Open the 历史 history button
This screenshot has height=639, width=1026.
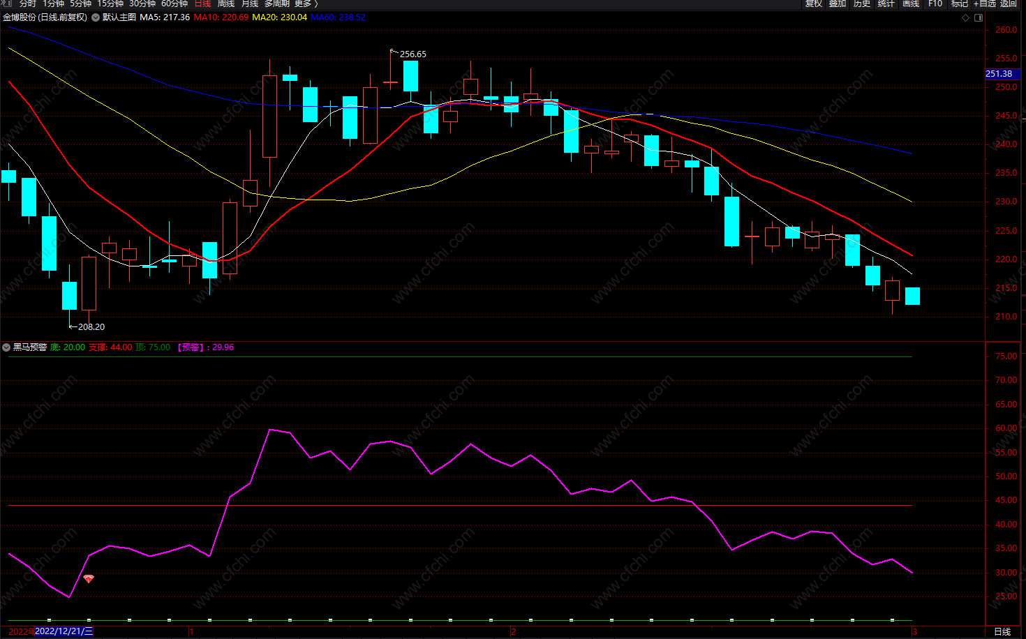click(862, 3)
